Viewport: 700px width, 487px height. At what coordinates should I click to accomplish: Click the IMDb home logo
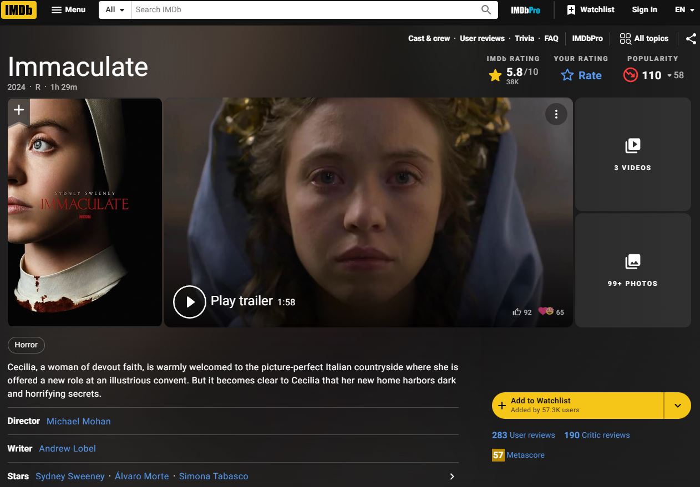coord(19,9)
